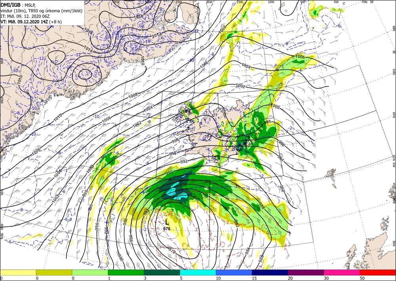Click the legend value "20"
Screen dimensions: 396x281
pyautogui.click(x=290, y=278)
